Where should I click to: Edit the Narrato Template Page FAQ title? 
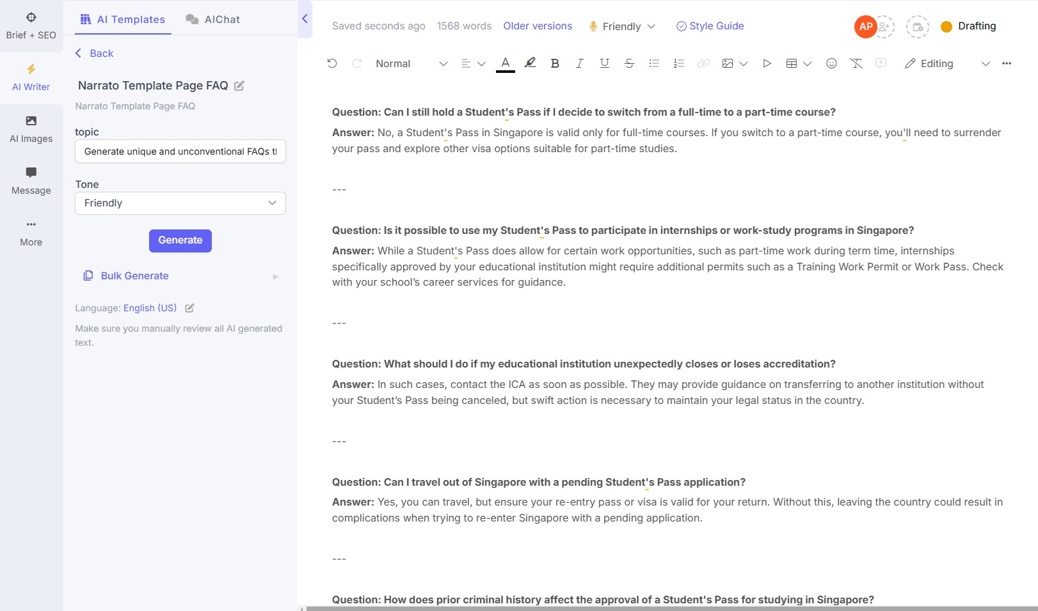point(239,86)
